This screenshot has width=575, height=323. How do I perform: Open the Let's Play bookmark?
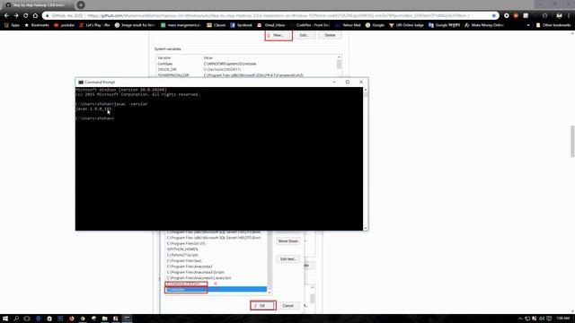coord(94,25)
